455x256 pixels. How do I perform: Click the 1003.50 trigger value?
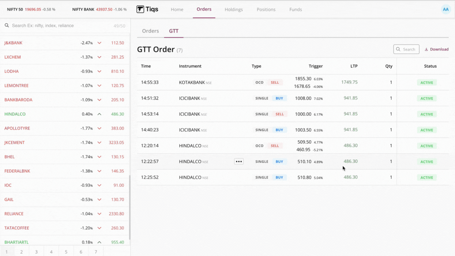point(303,130)
